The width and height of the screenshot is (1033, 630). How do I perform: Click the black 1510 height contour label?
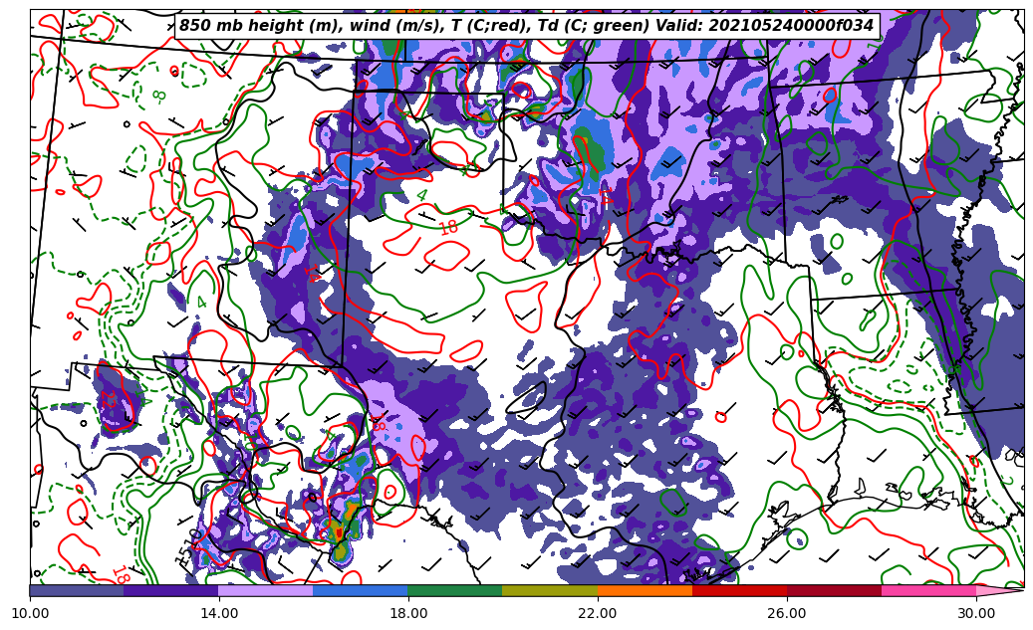188,546
